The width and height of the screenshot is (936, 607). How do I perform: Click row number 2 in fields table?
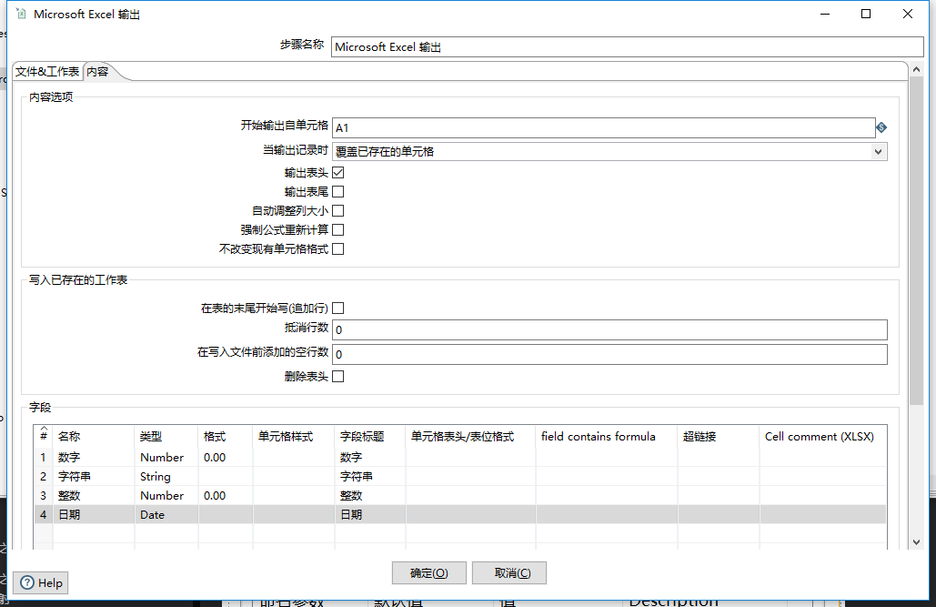43,476
